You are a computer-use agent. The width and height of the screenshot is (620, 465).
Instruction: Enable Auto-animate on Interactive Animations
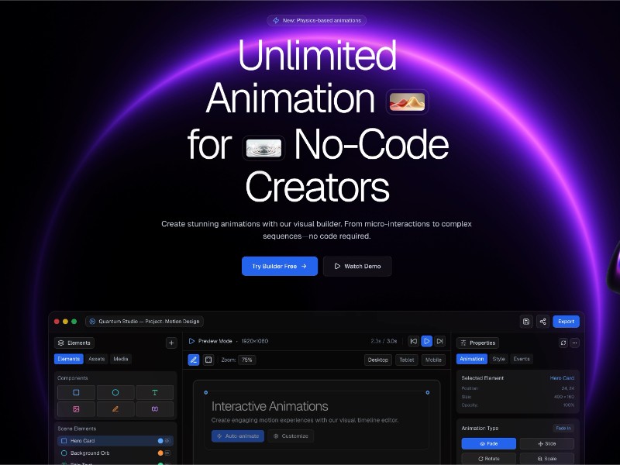click(x=236, y=436)
